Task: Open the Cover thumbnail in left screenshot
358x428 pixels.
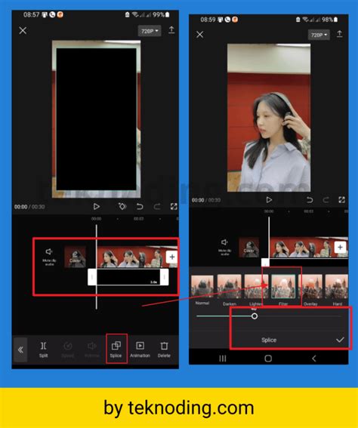Action: coord(75,257)
